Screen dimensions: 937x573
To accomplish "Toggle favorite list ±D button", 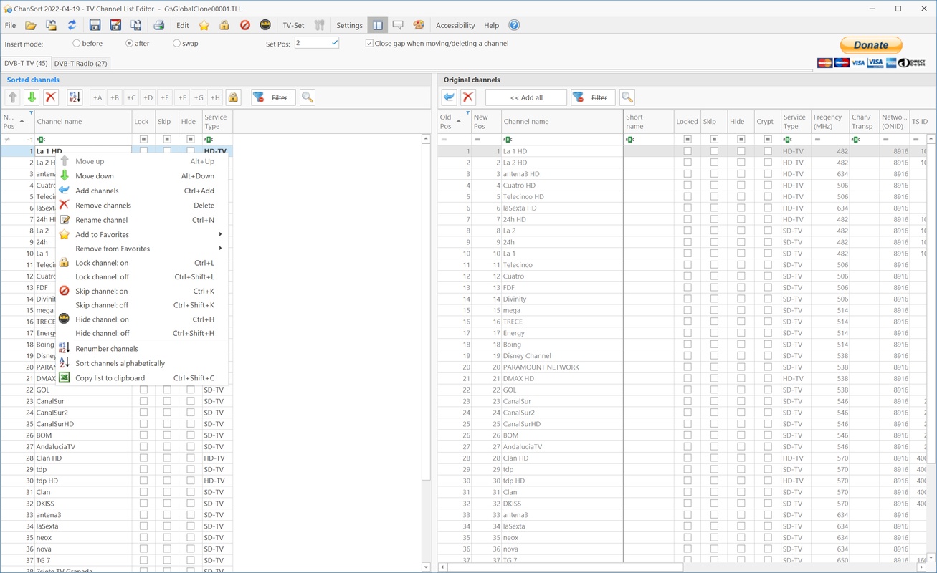I will pyautogui.click(x=148, y=97).
